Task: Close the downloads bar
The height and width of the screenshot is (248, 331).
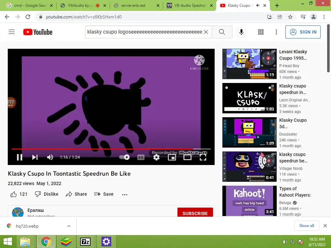Action: coord(325,226)
